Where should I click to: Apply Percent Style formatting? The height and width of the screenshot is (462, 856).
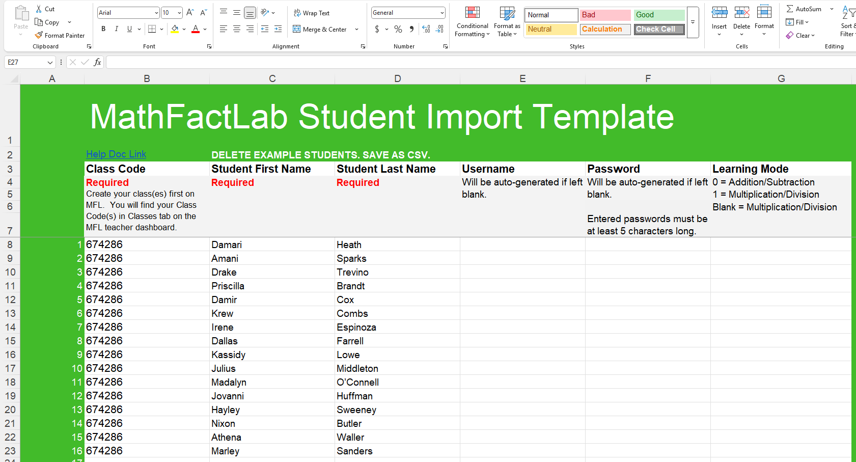(398, 29)
